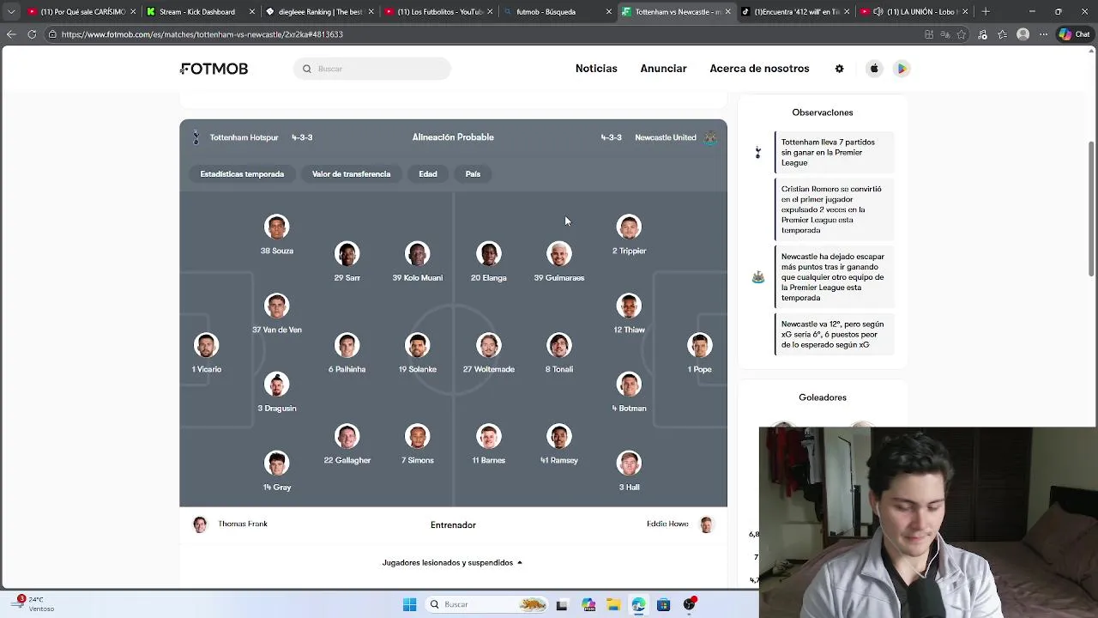Image resolution: width=1098 pixels, height=618 pixels.
Task: Open File Explorer from taskbar
Action: 613,604
